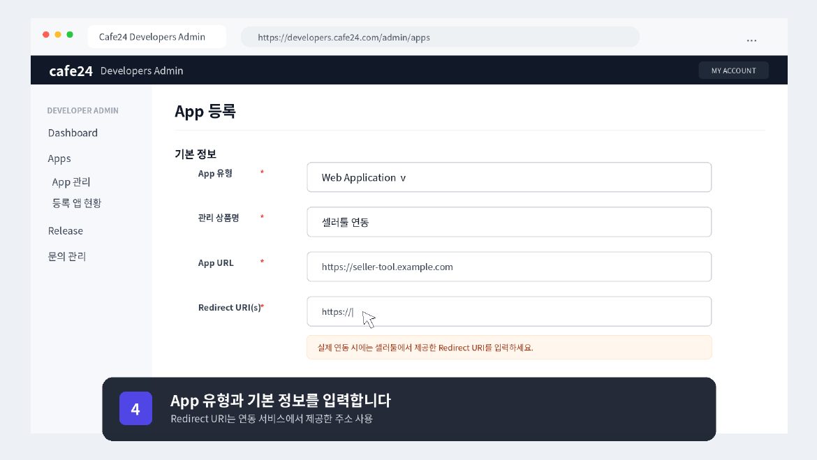Select Apps in the sidebar

(59, 158)
